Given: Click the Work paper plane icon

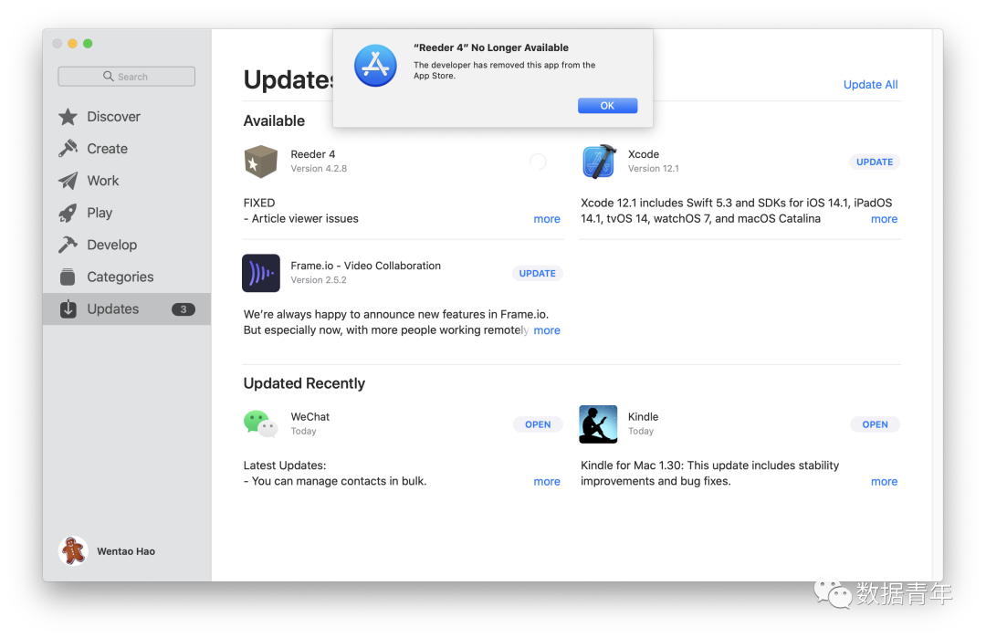Looking at the screenshot, I should (68, 181).
